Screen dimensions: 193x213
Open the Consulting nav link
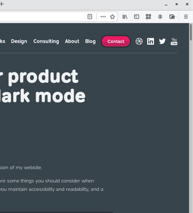click(x=46, y=42)
